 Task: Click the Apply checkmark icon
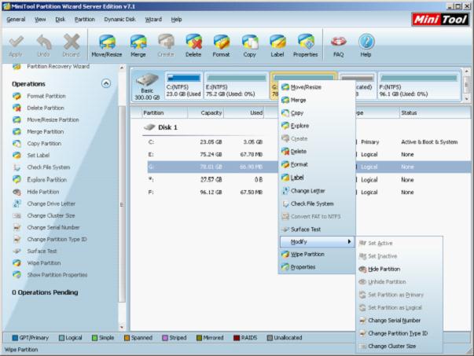click(x=16, y=46)
